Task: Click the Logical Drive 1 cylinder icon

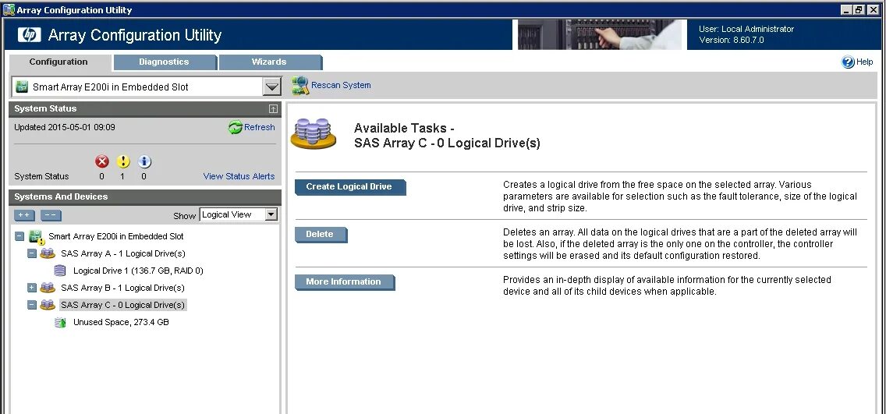Action: [x=60, y=271]
